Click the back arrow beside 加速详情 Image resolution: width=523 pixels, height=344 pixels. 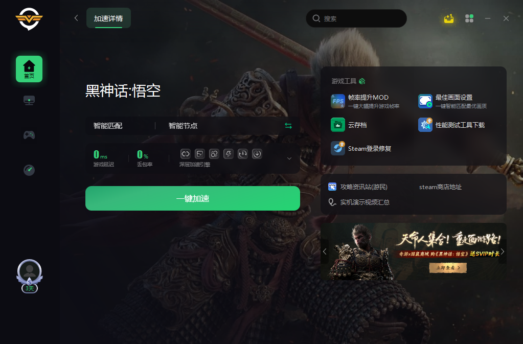click(76, 18)
